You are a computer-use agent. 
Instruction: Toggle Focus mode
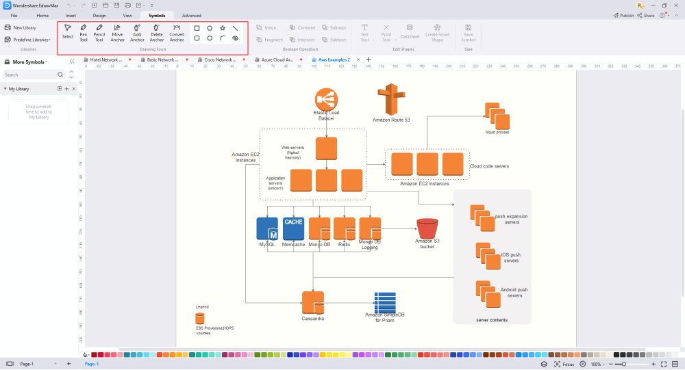(564, 364)
